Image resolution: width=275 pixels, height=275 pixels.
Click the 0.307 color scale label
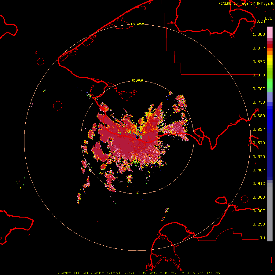pos(259,211)
